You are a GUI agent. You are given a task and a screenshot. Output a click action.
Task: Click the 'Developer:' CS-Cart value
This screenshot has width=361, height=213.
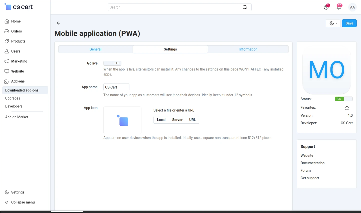(x=347, y=123)
